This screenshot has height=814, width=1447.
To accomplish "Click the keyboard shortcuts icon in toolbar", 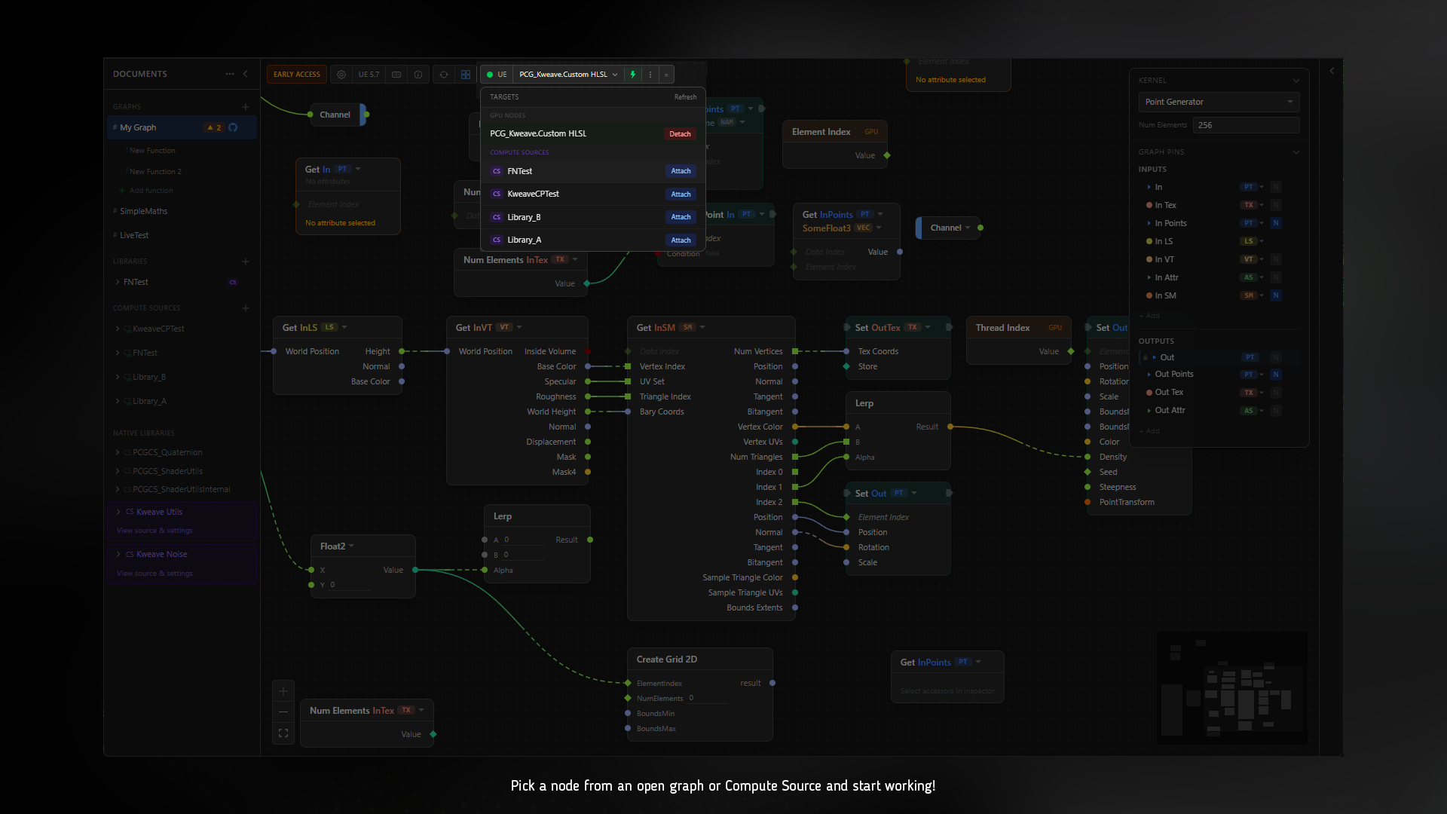I will (396, 75).
